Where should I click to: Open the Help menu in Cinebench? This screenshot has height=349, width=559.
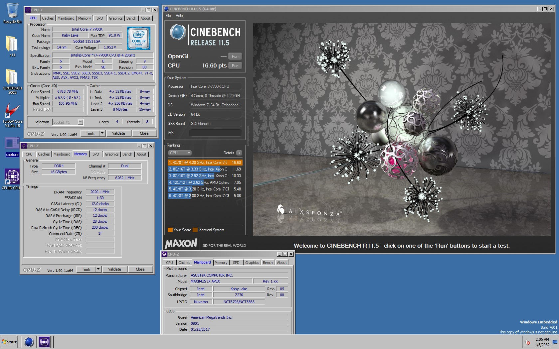coord(179,16)
